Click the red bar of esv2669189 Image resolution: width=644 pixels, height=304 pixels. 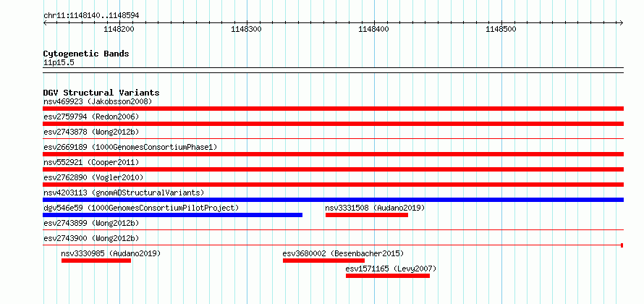(333, 154)
